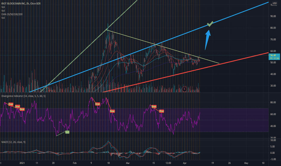Click the 15 date label on time axis
281x166 pixels.
pos(153,163)
